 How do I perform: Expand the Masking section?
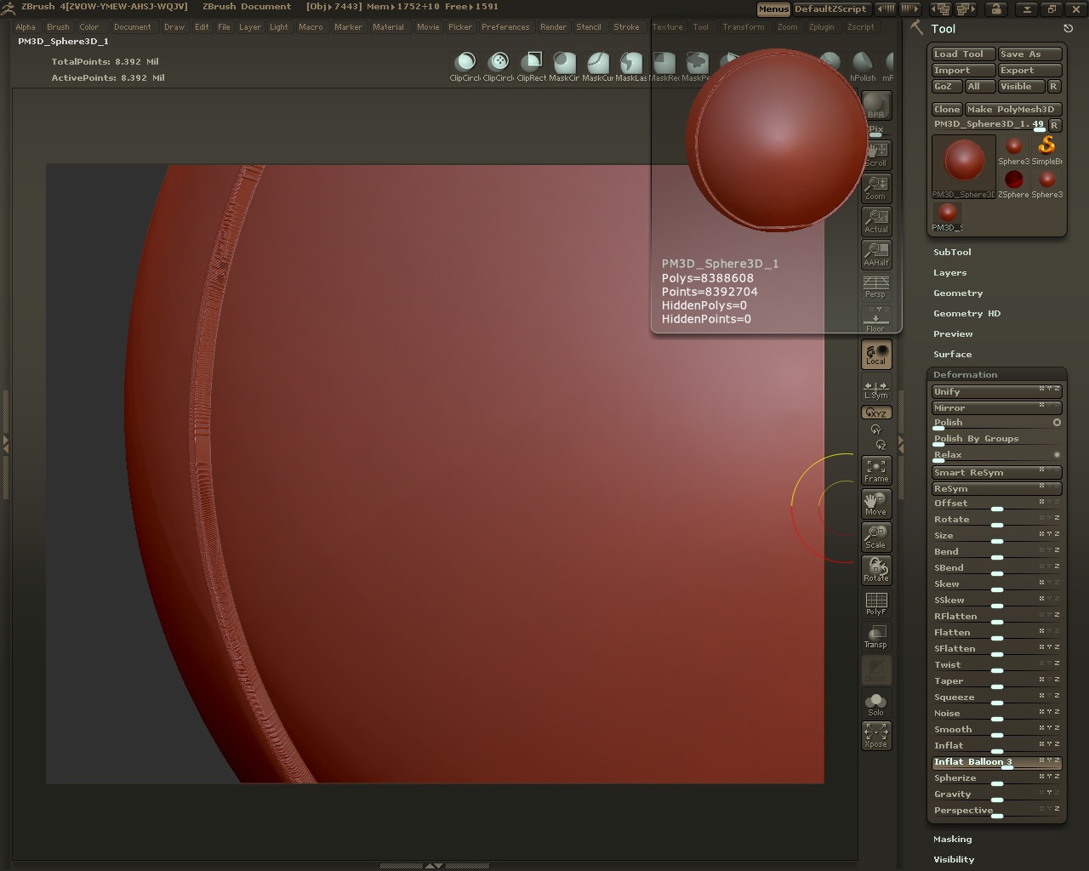[952, 839]
